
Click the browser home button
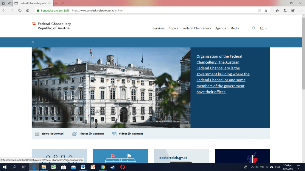click(28, 10)
